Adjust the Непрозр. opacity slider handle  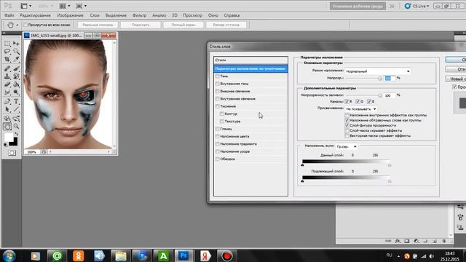(x=380, y=79)
